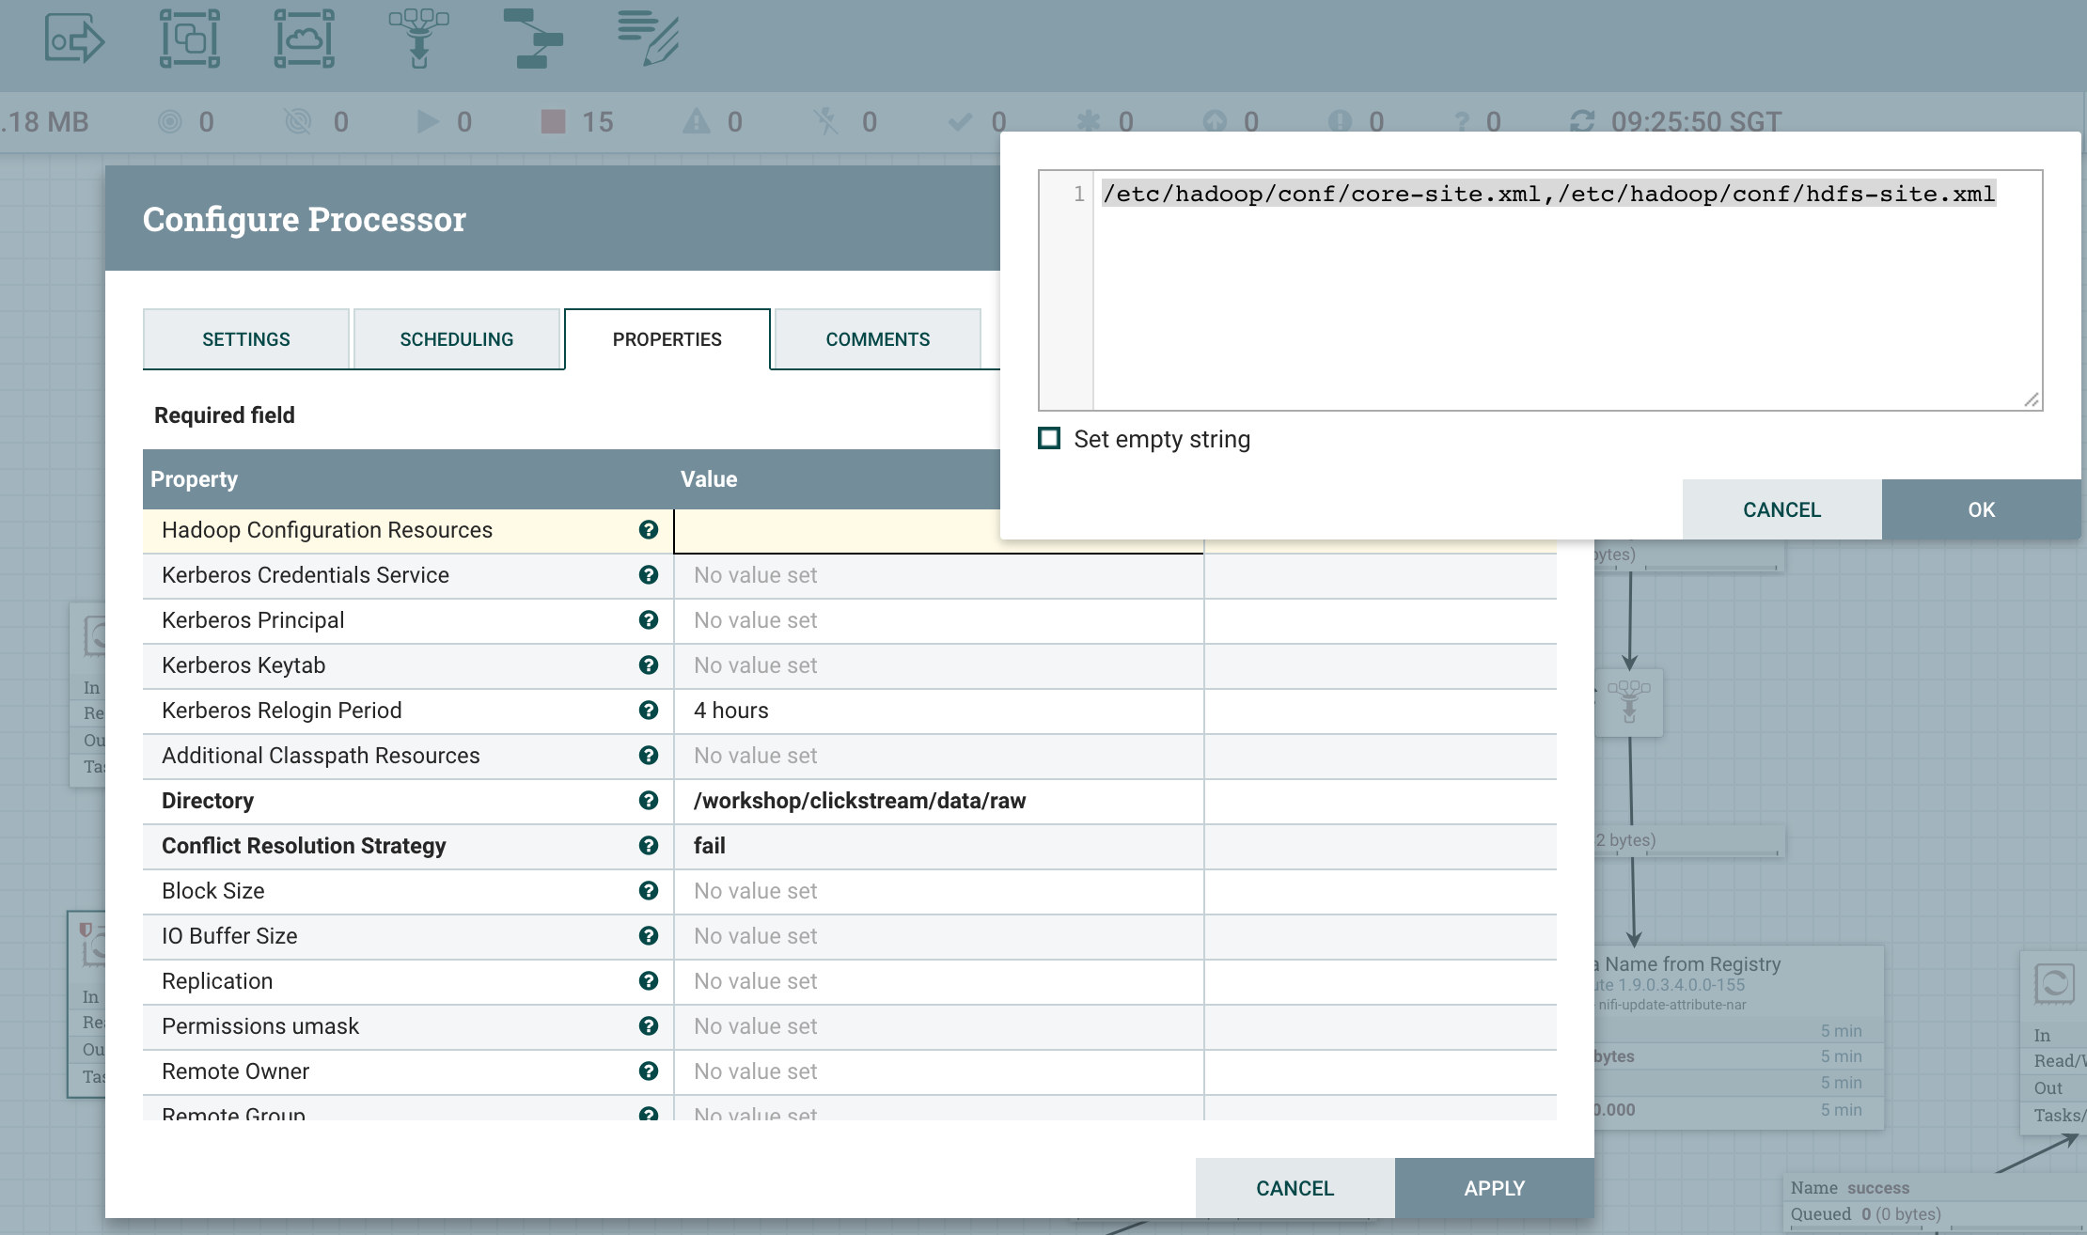
Task: Edit the IO Buffer Size value
Action: pos(939,936)
